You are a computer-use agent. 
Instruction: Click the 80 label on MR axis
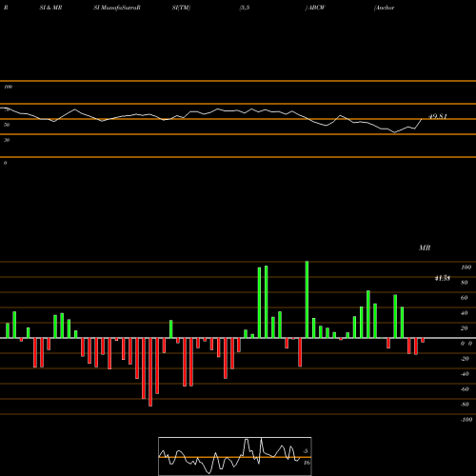pos(465,283)
